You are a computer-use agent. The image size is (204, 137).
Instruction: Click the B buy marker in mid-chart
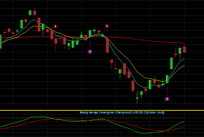(x=90, y=52)
